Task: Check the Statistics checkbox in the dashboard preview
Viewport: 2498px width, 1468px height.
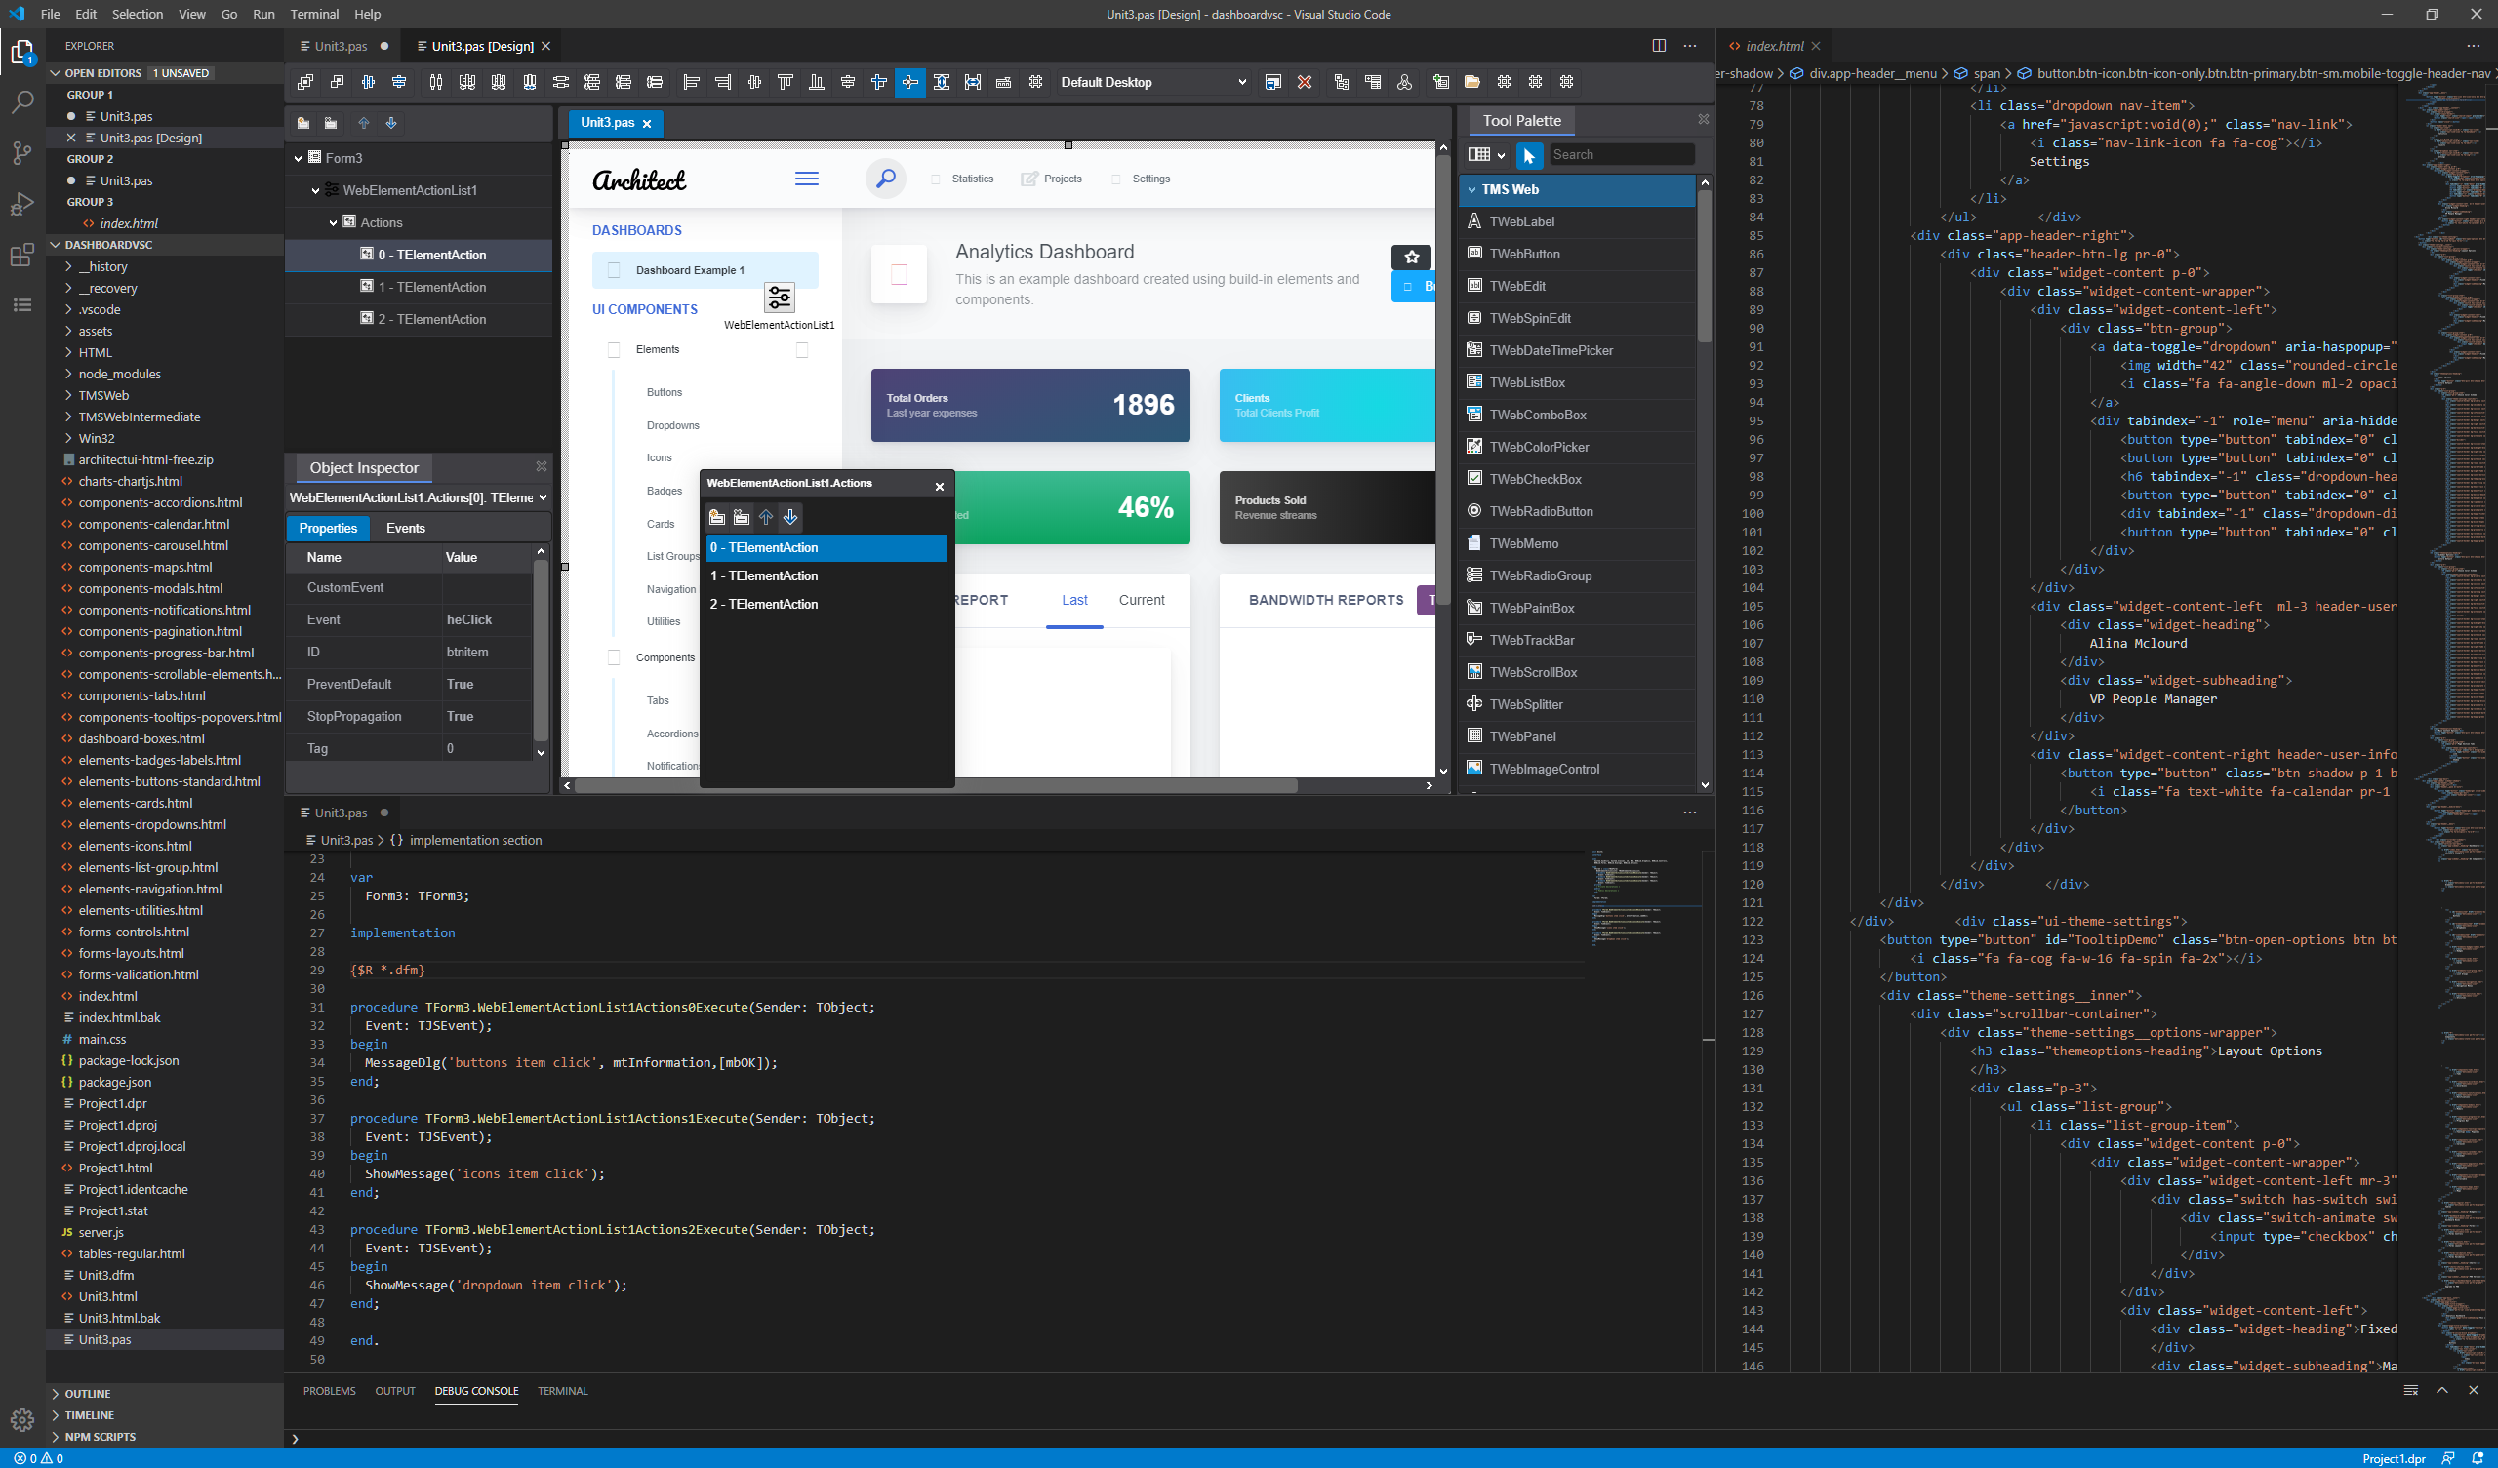Action: [934, 179]
